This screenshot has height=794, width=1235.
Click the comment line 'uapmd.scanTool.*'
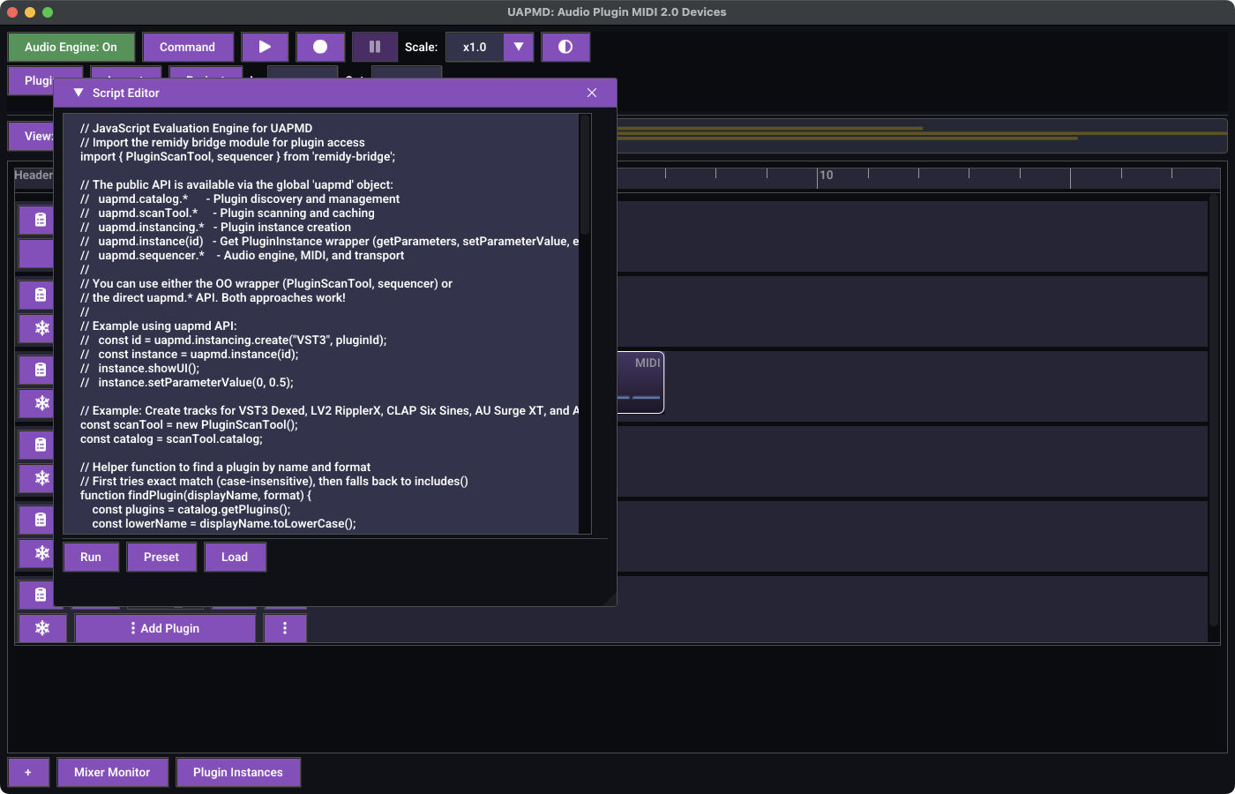[228, 213]
